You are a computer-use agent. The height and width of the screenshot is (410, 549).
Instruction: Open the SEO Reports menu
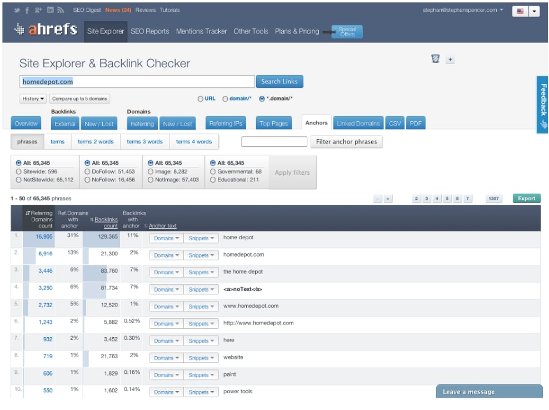point(150,32)
